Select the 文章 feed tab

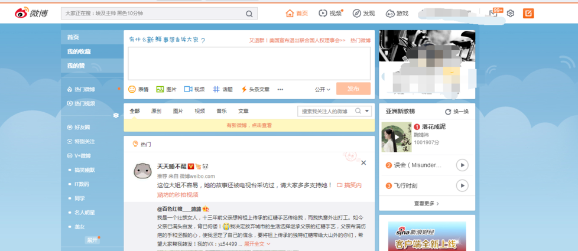[x=243, y=111]
